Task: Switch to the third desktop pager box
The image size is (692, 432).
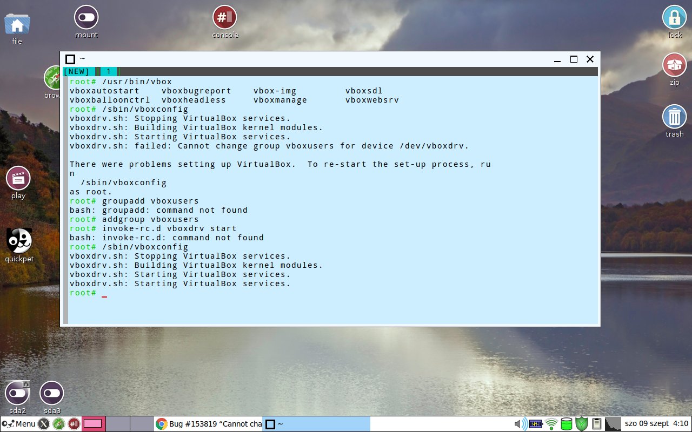Action: point(142,424)
